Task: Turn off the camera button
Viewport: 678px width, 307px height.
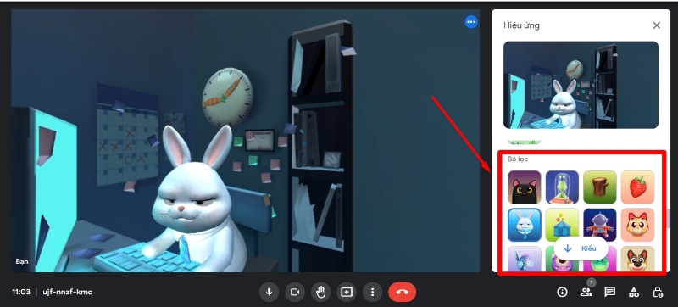Action: click(x=295, y=293)
